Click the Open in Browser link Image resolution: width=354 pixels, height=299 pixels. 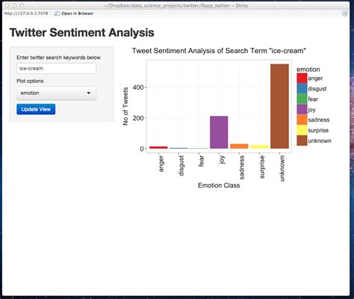(78, 13)
